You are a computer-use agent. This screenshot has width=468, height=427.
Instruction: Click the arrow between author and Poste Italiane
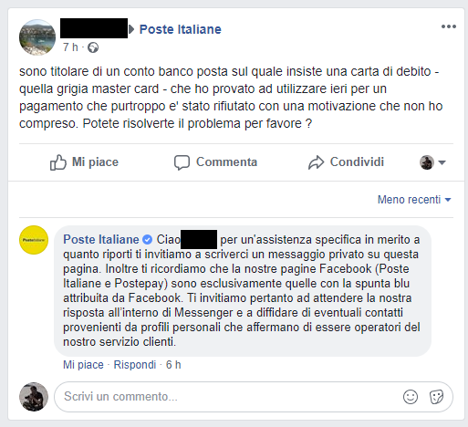pyautogui.click(x=131, y=29)
